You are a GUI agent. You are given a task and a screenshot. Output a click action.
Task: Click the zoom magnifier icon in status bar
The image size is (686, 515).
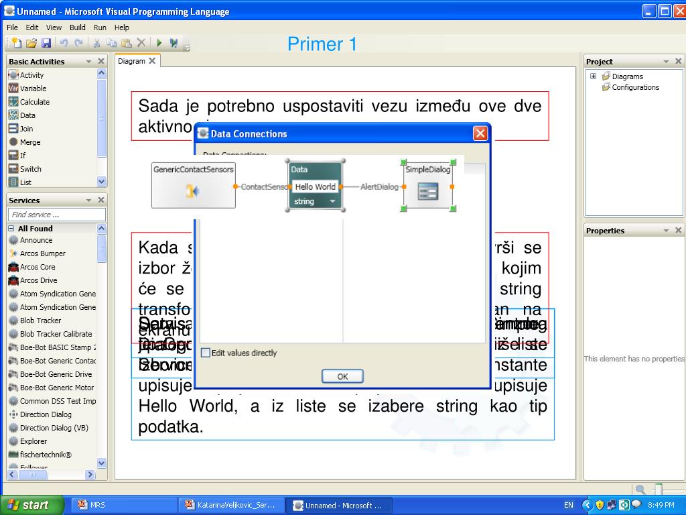point(640,489)
